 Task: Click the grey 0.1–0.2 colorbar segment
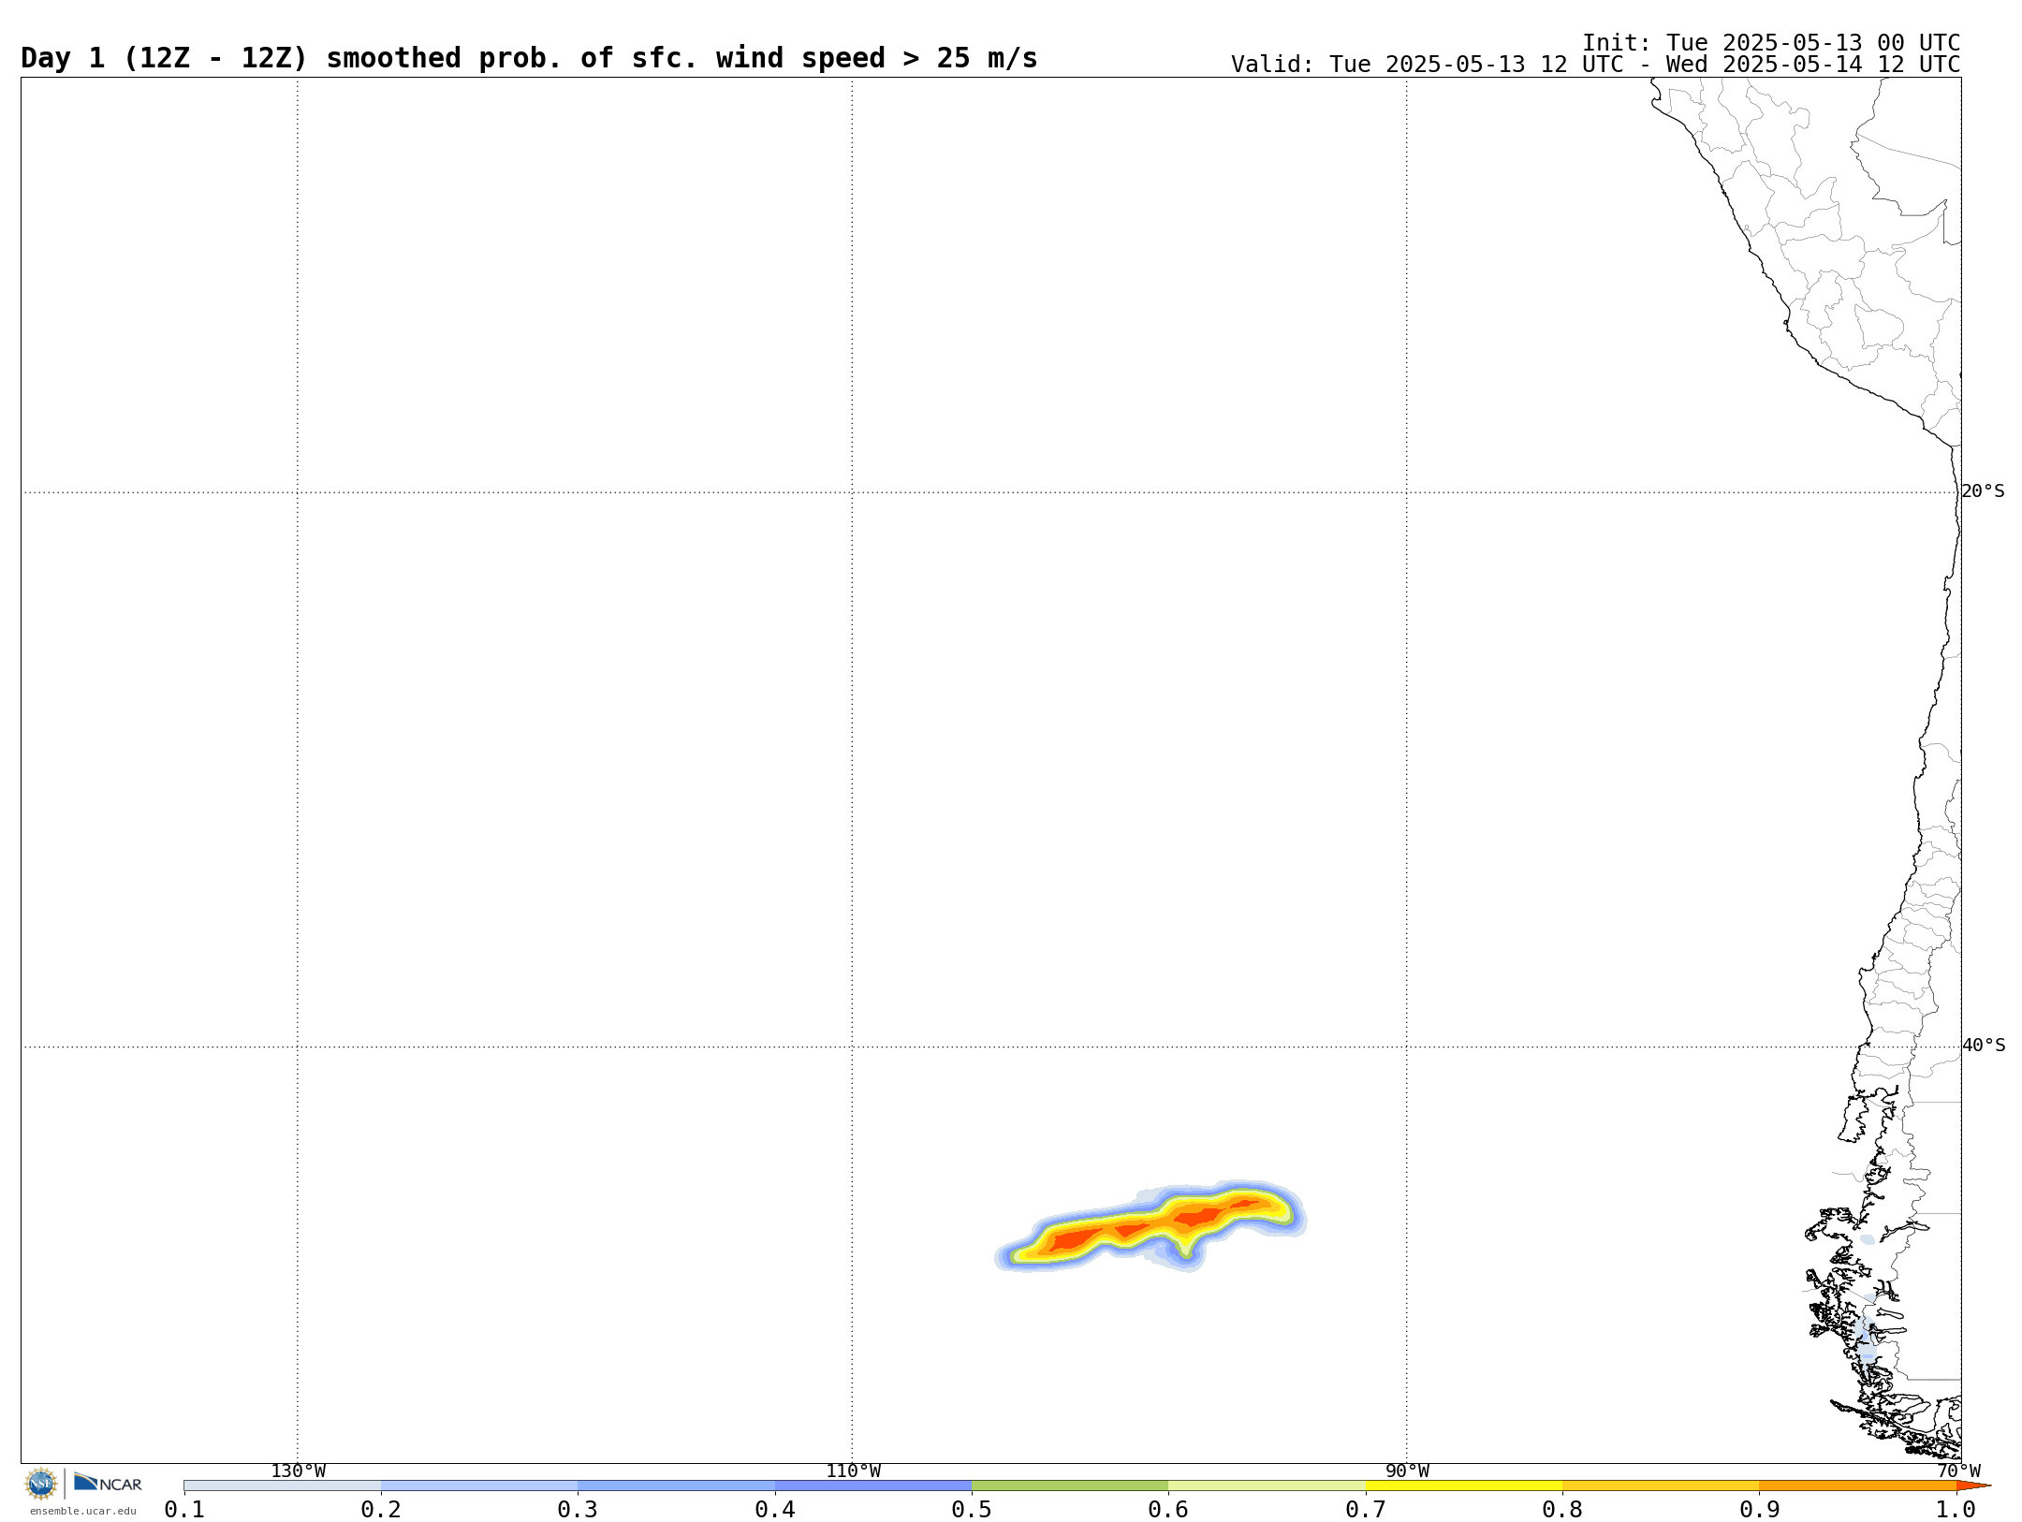283,1485
